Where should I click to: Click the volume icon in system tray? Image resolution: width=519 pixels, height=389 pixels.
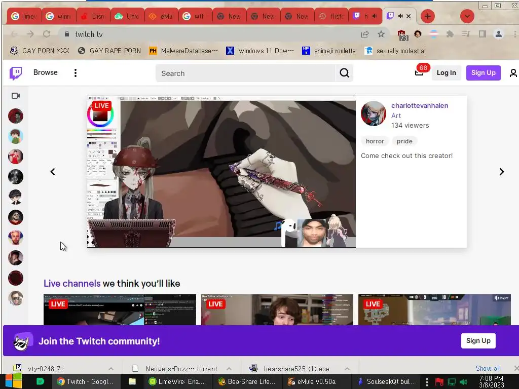(464, 382)
